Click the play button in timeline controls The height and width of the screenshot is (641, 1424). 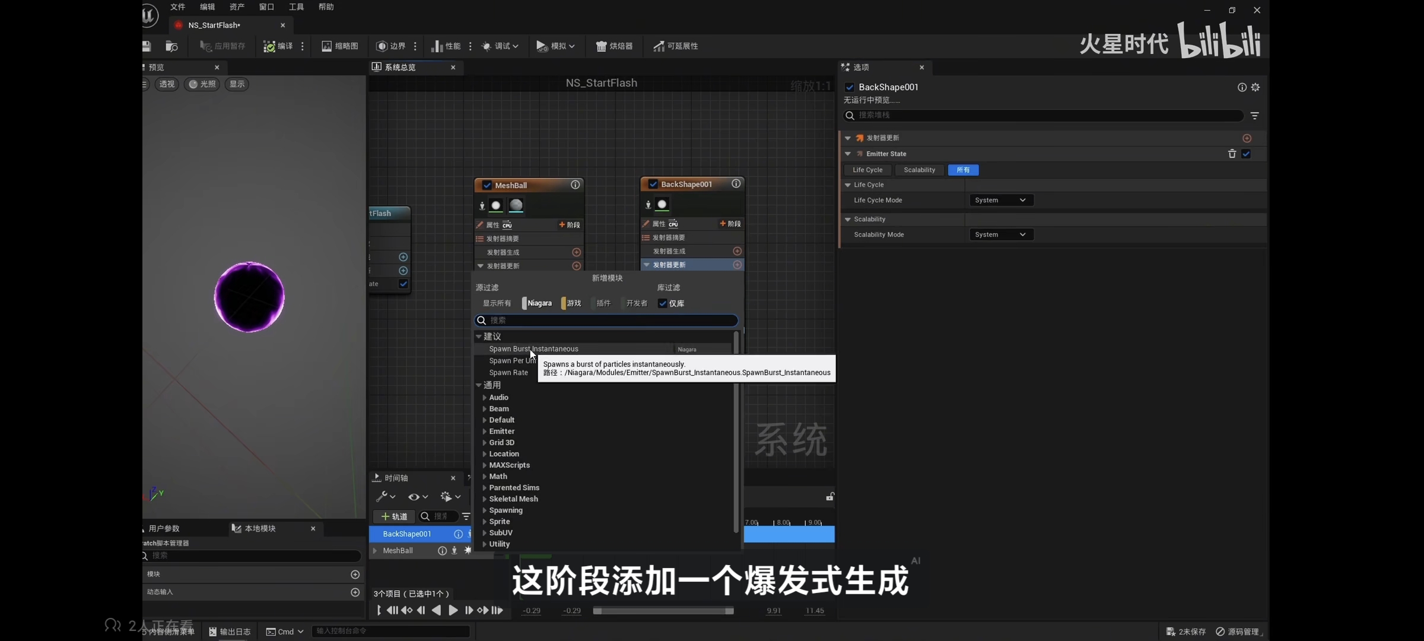tap(453, 610)
